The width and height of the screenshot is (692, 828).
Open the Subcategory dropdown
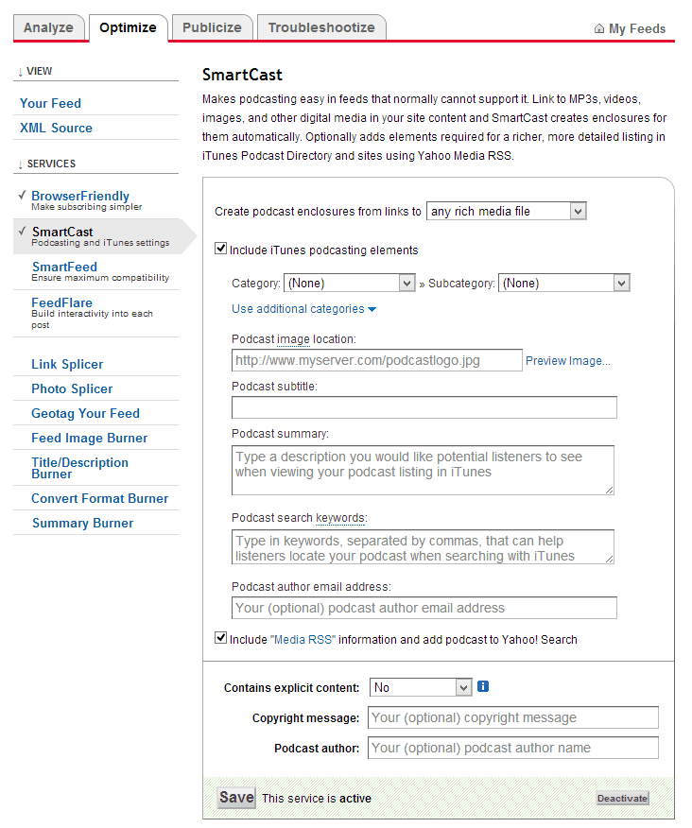[x=563, y=283]
